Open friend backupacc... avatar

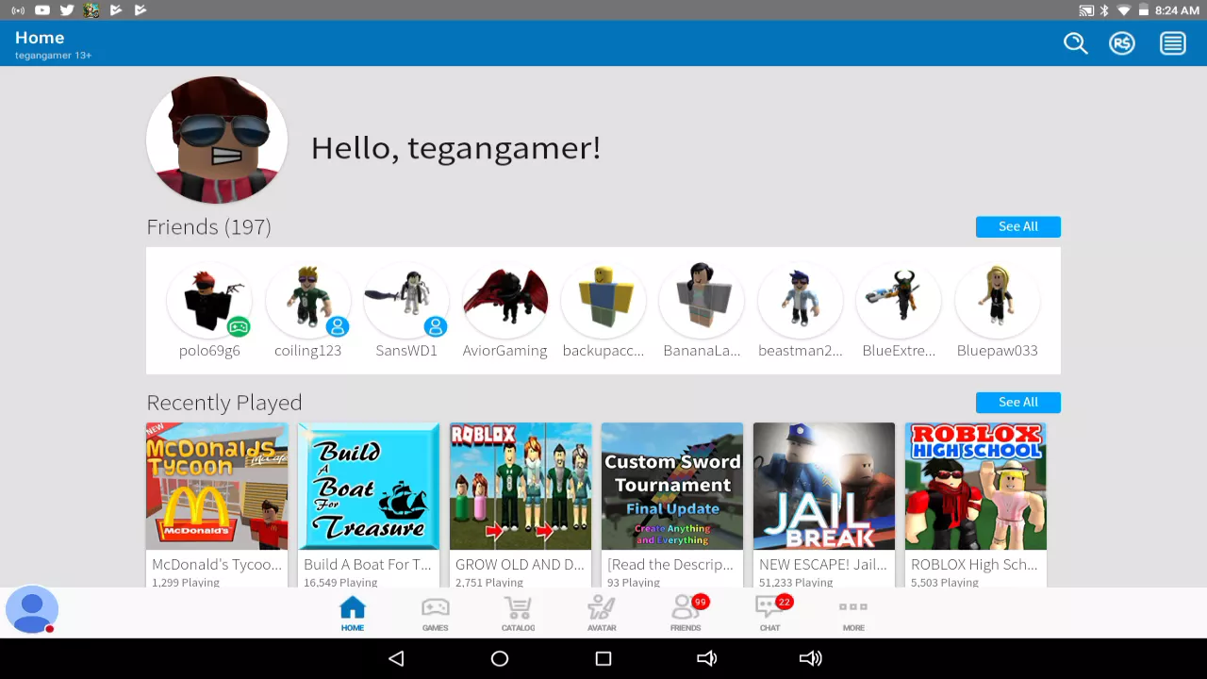coord(603,300)
